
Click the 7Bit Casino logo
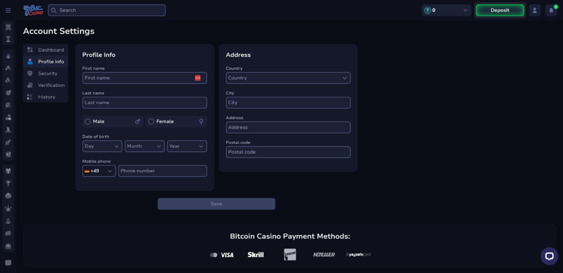[32, 10]
